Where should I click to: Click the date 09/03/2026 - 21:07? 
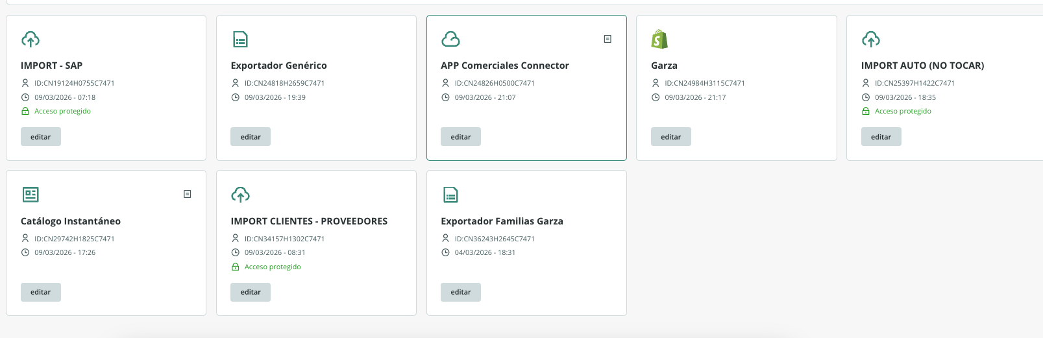point(485,97)
